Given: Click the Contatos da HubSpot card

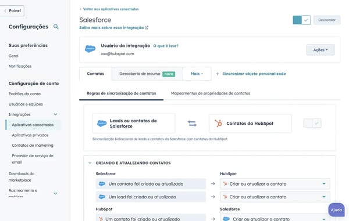Looking at the screenshot, I should click(250, 124).
